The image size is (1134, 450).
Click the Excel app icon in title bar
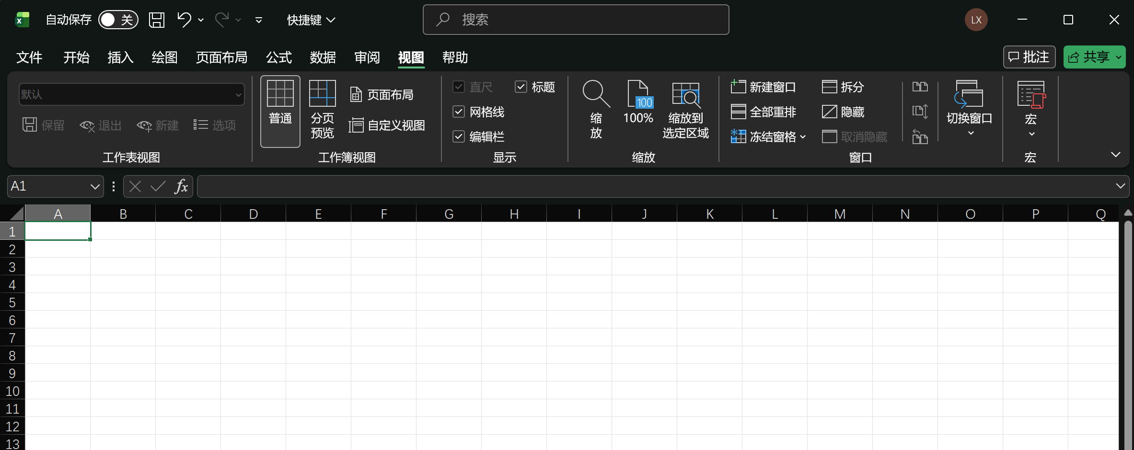click(22, 20)
